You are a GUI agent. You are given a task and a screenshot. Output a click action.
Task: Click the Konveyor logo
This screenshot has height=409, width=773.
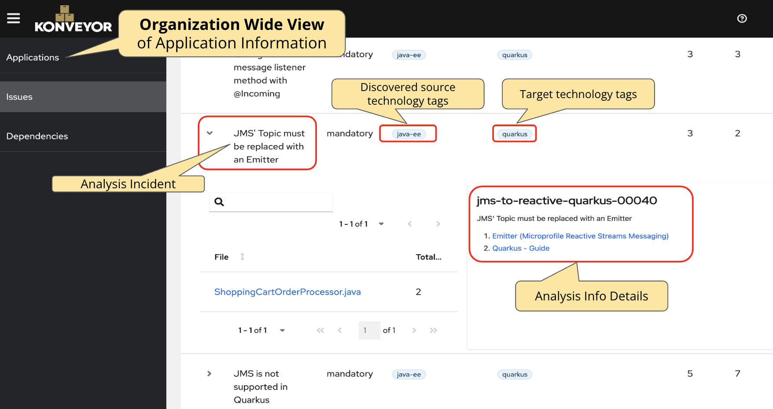pos(73,20)
